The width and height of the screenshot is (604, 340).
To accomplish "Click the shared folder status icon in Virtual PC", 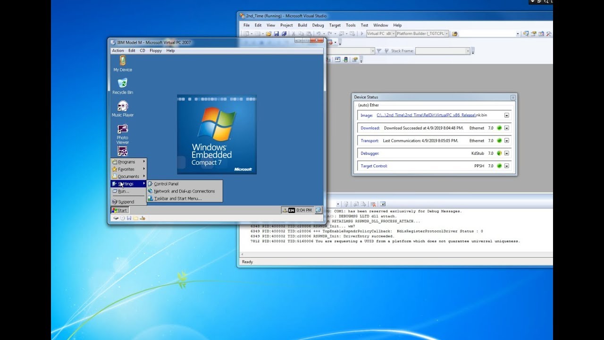I will (135, 218).
